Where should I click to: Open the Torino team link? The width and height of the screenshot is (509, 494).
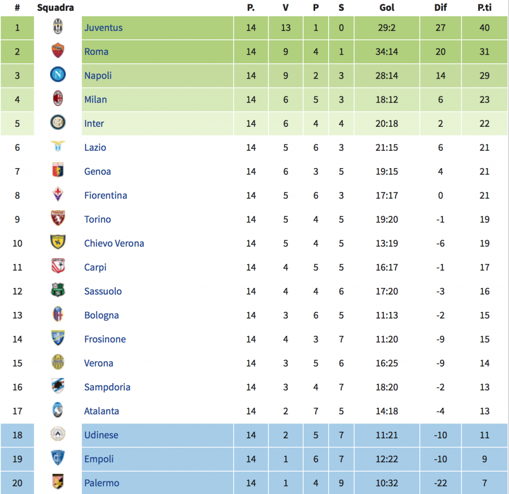pyautogui.click(x=97, y=219)
